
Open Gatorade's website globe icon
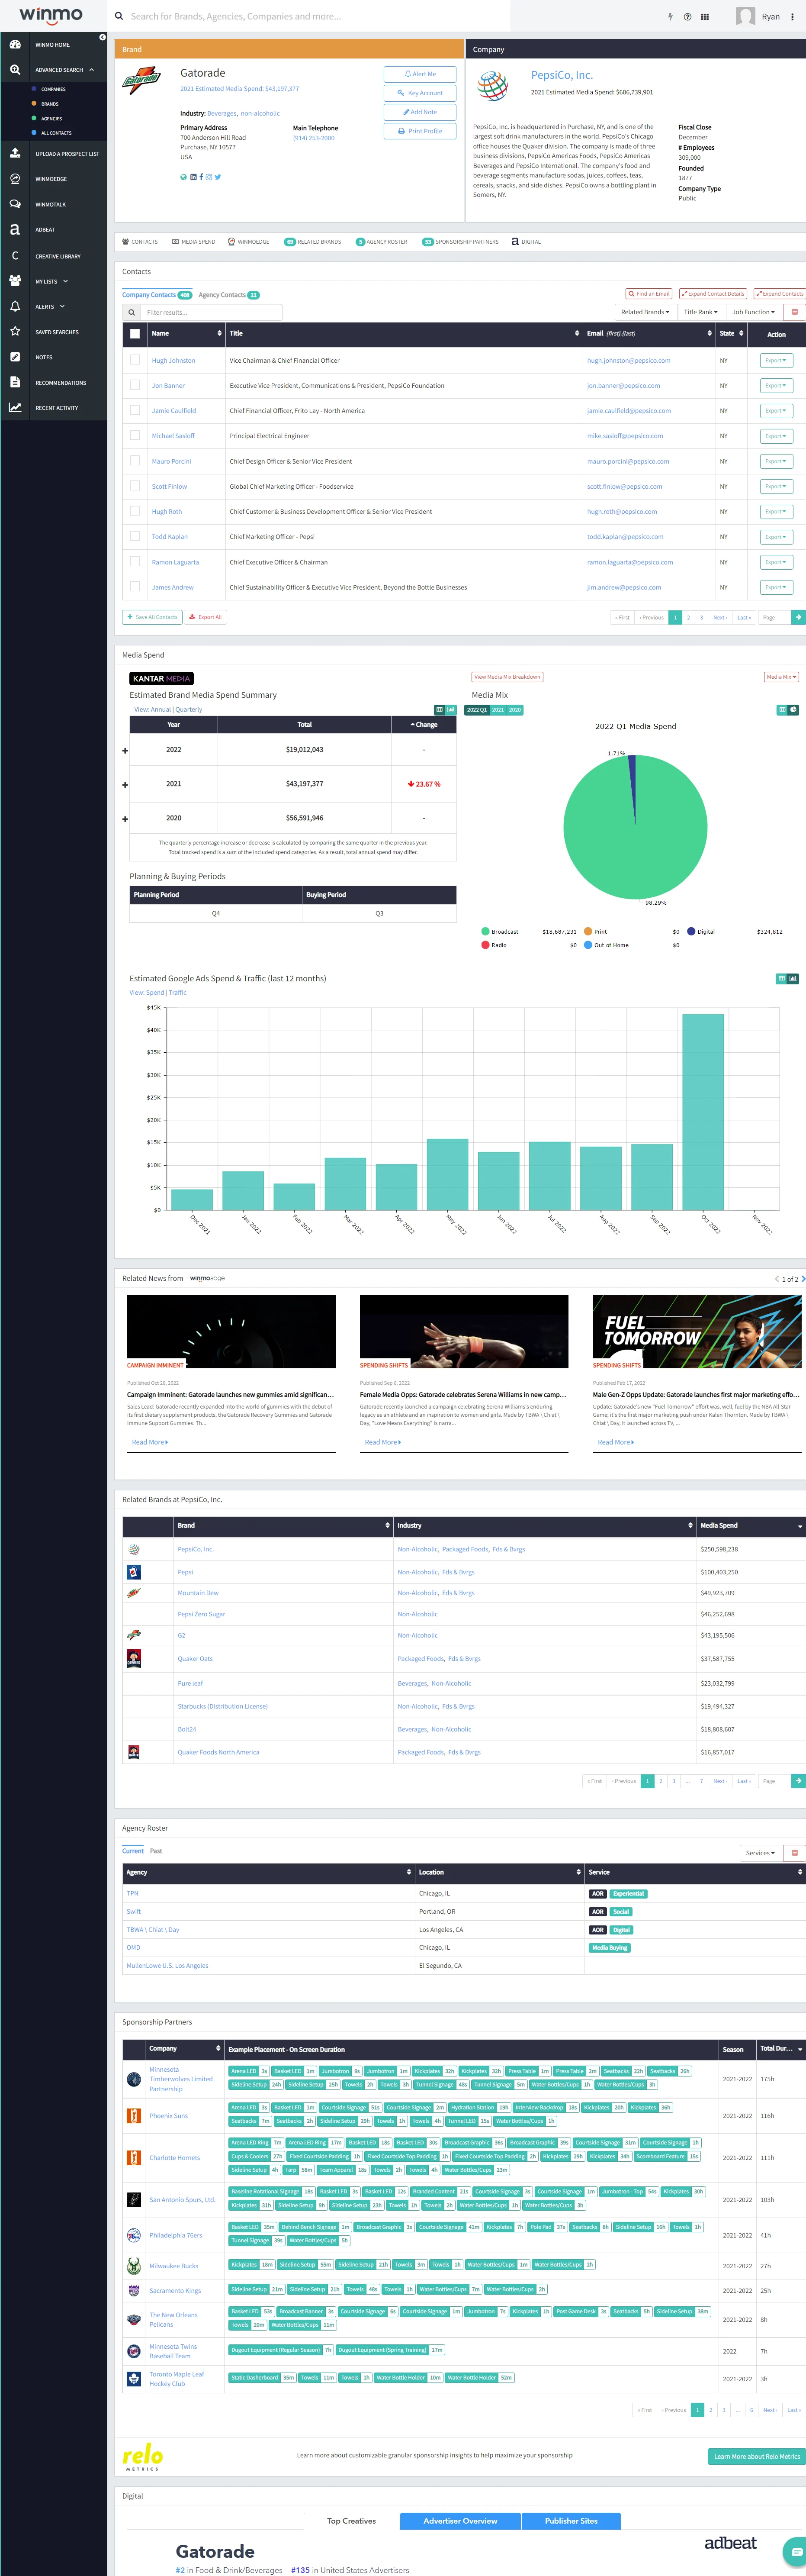[183, 177]
